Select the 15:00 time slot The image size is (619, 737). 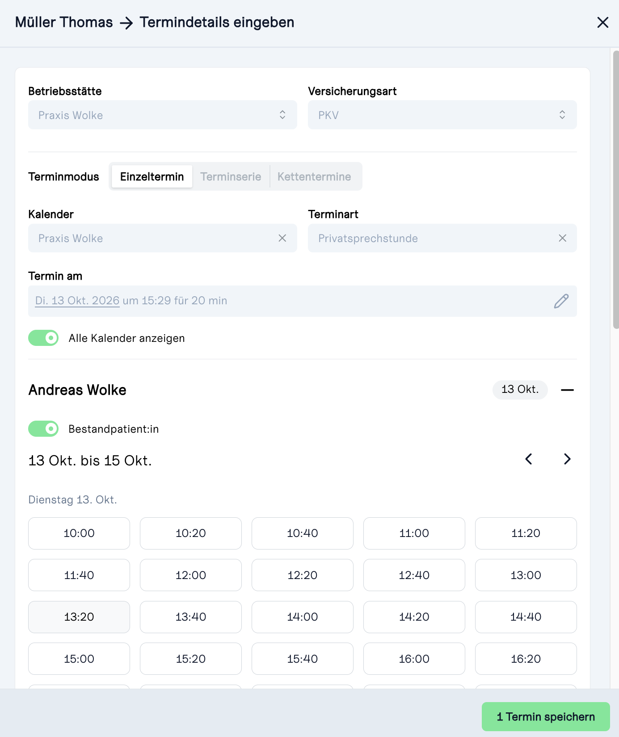coord(79,659)
